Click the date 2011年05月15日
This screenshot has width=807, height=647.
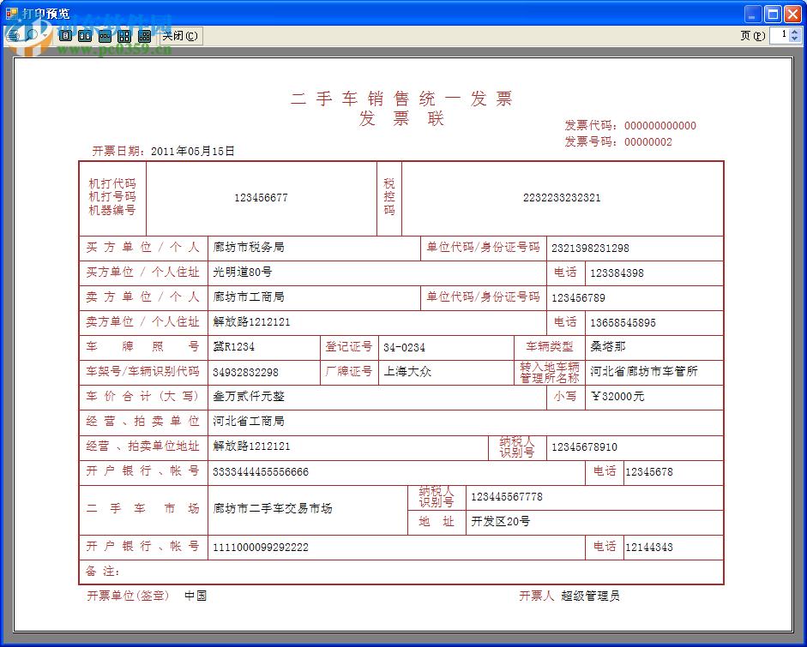[x=193, y=151]
